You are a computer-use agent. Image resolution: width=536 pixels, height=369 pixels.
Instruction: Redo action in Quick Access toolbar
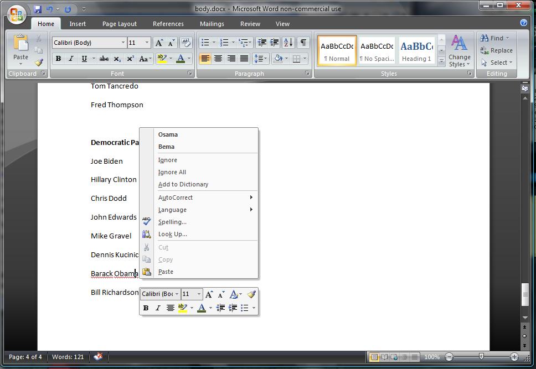tap(68, 9)
